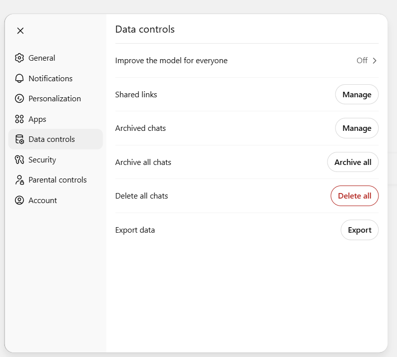Click the Parental controls person icon
397x357 pixels.
coord(20,180)
